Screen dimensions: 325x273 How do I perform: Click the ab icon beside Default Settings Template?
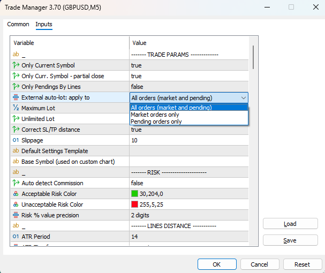coord(16,151)
